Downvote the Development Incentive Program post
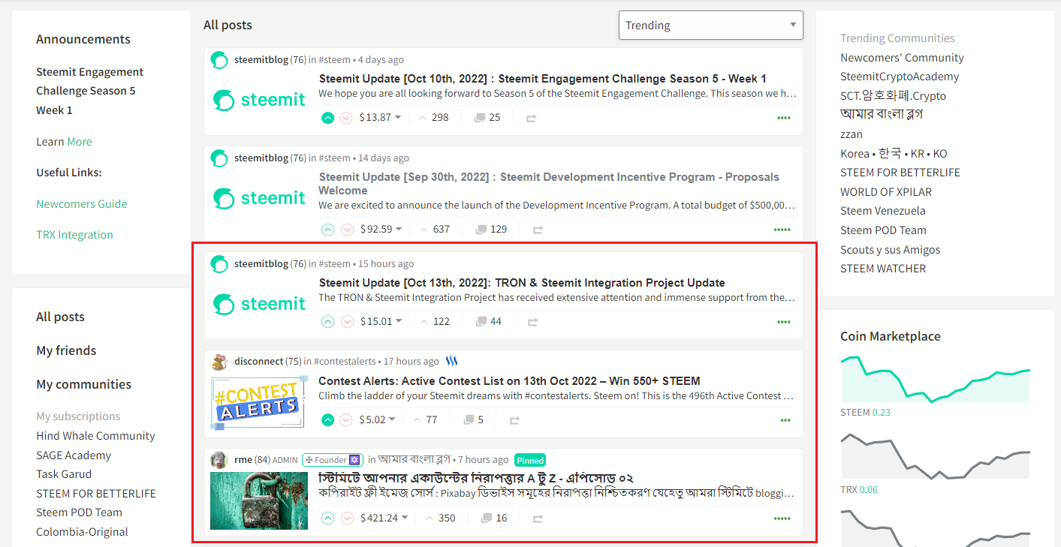The height and width of the screenshot is (547, 1061). [x=346, y=230]
